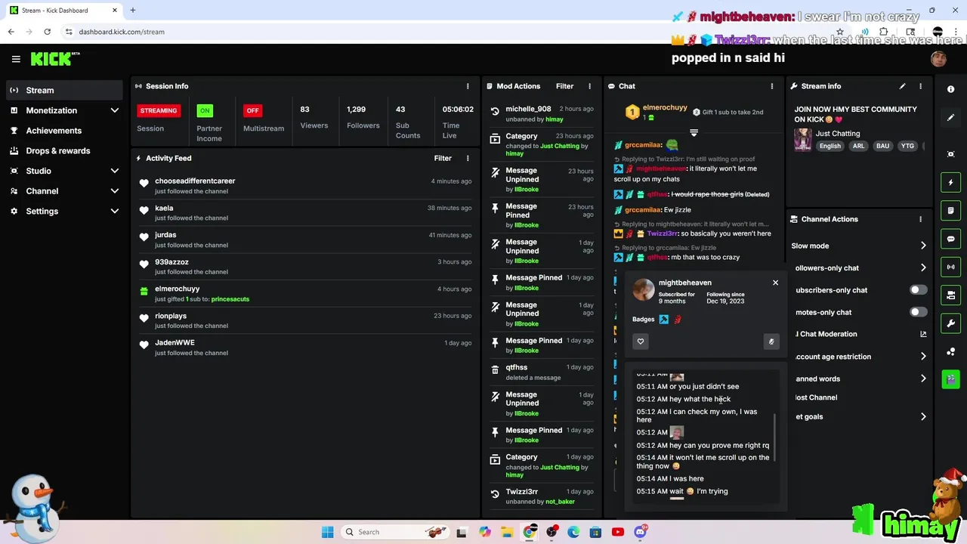Click the capture frame icon in sidebar

[x=950, y=154]
